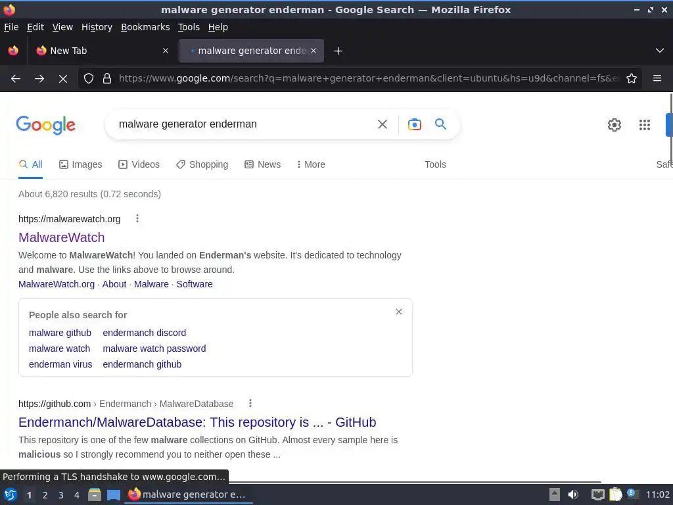
Task: Bookmark this page with the star icon
Action: point(632,78)
